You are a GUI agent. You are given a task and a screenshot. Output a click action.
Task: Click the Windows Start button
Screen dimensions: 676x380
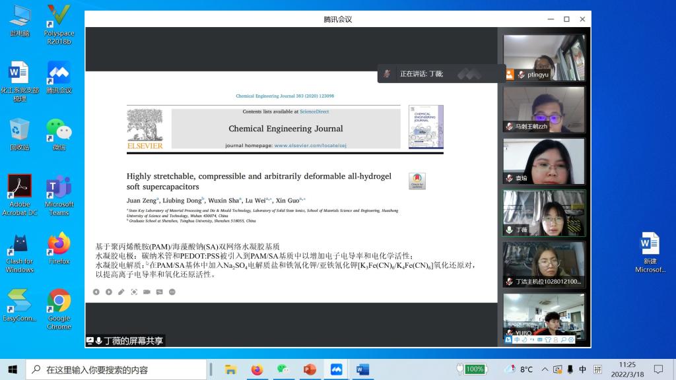[13, 369]
